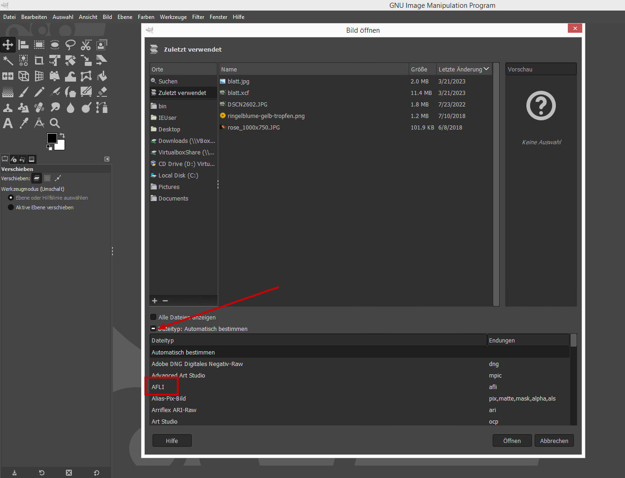The width and height of the screenshot is (625, 478).
Task: Pick the Crop tool
Action: tap(39, 60)
